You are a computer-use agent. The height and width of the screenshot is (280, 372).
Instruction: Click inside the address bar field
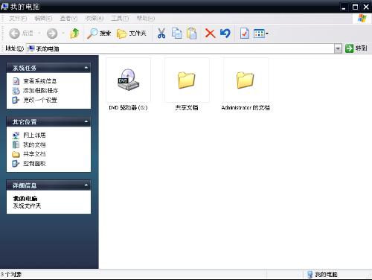(x=184, y=48)
